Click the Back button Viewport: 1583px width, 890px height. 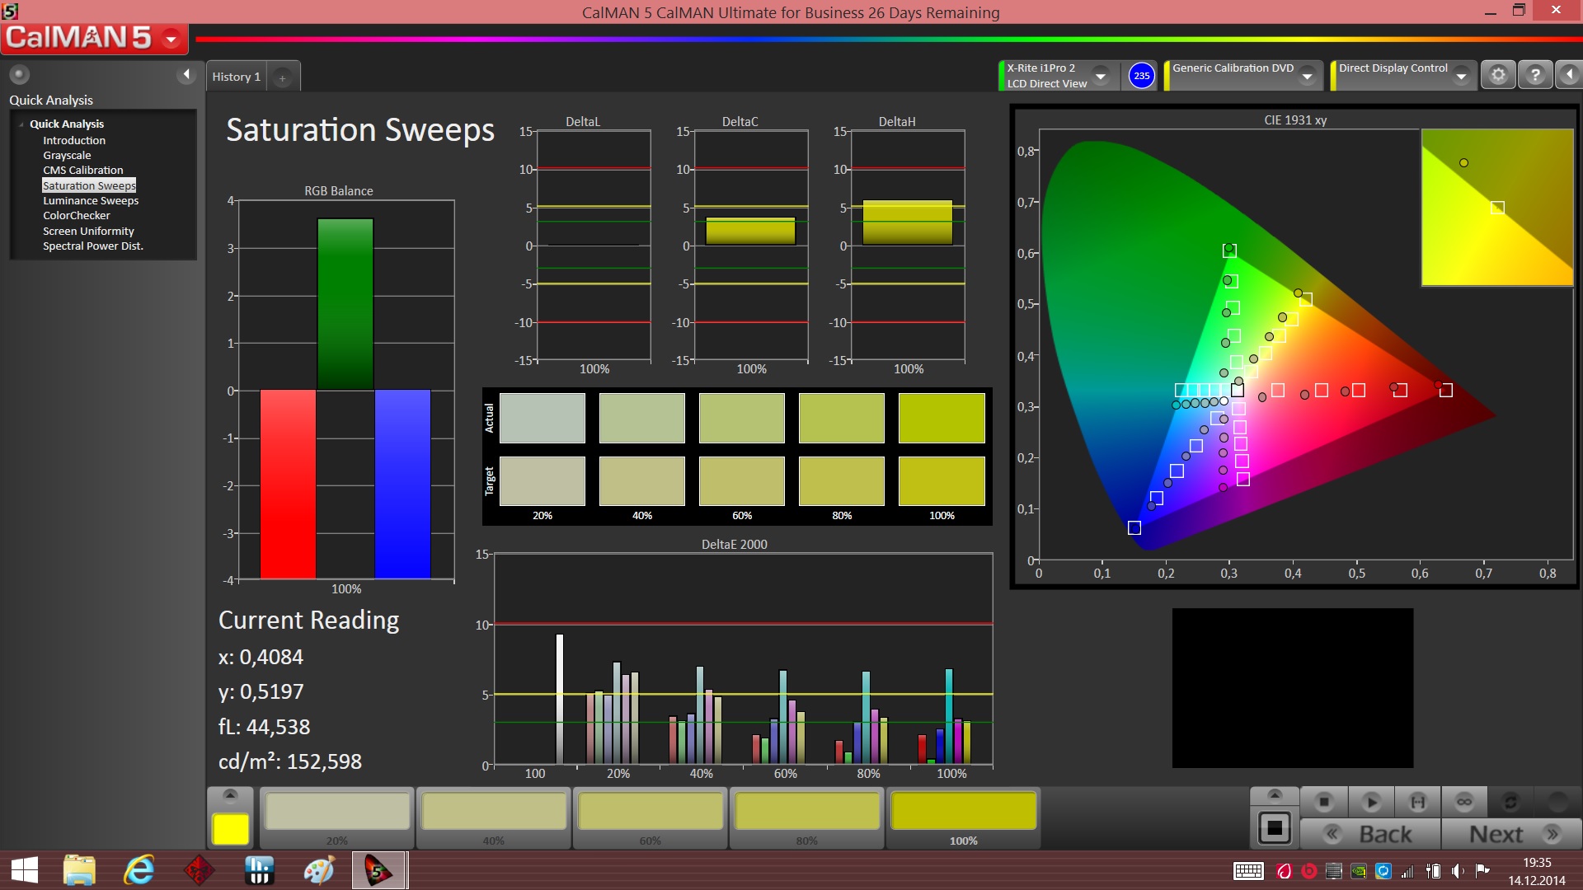tap(1370, 834)
